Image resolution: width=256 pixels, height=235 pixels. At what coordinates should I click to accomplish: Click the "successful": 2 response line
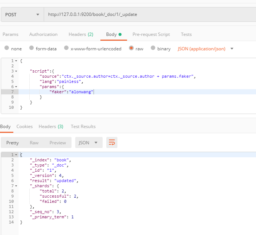(x=59, y=197)
